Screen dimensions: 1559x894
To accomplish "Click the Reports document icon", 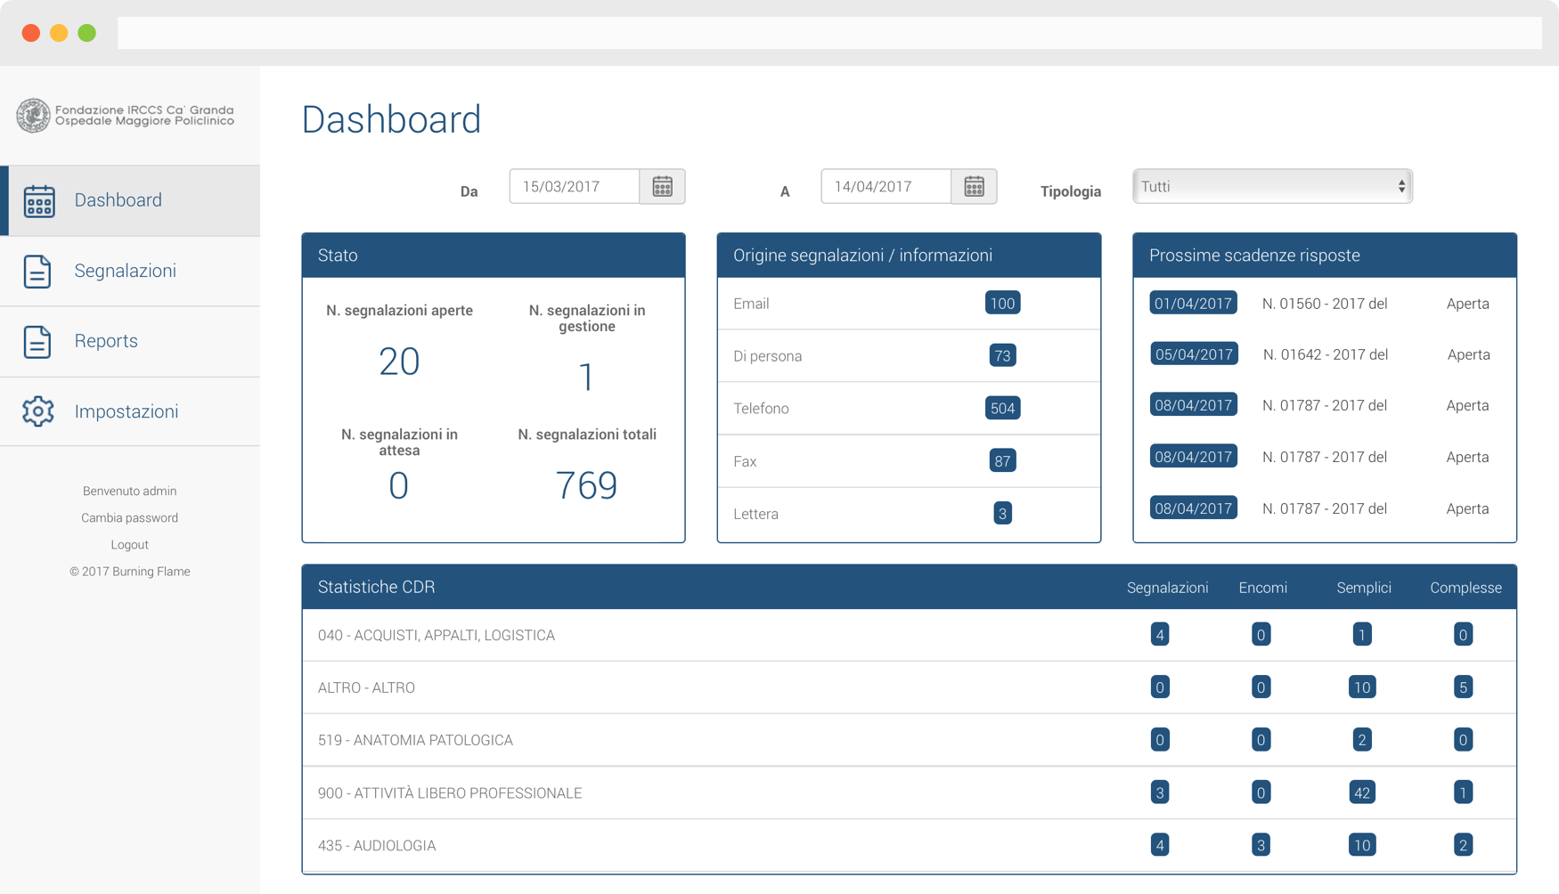I will point(37,341).
